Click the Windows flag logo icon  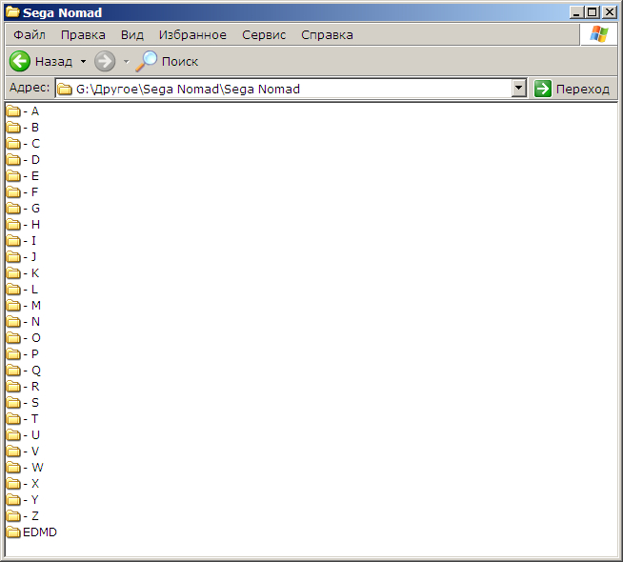coord(598,34)
